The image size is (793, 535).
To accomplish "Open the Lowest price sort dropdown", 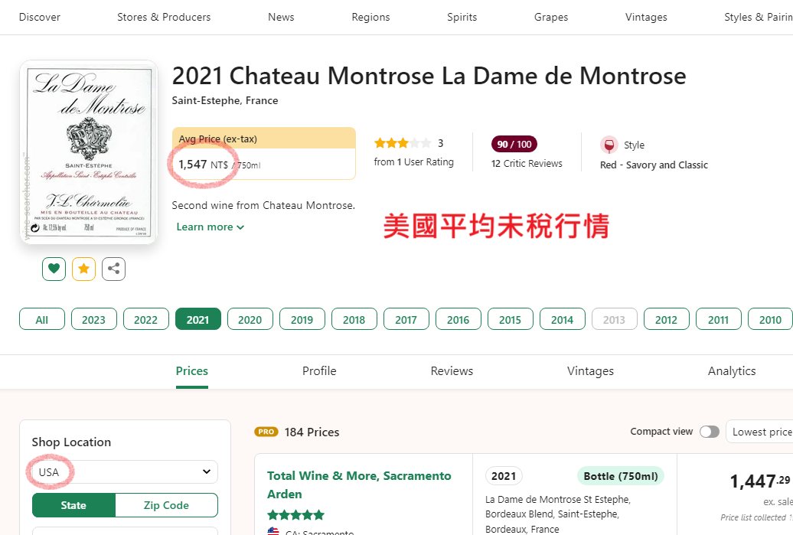I will (x=759, y=432).
